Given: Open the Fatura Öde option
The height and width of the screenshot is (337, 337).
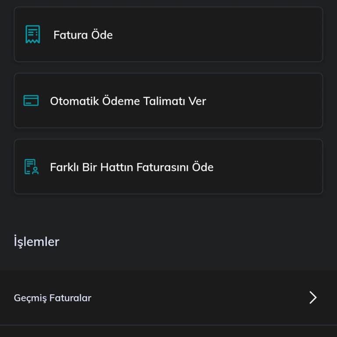Looking at the screenshot, I should [168, 35].
